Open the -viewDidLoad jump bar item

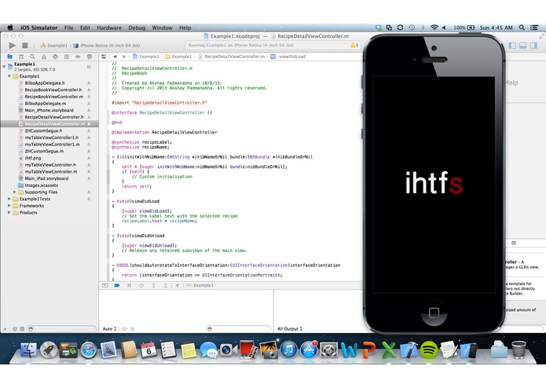tap(288, 57)
